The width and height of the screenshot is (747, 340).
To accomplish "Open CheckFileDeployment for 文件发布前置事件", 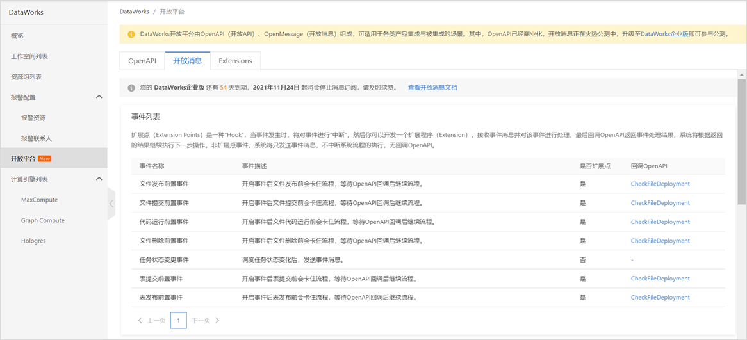I will point(660,184).
